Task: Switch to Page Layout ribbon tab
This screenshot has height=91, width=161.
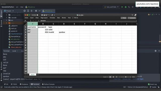Action: pos(44,18)
